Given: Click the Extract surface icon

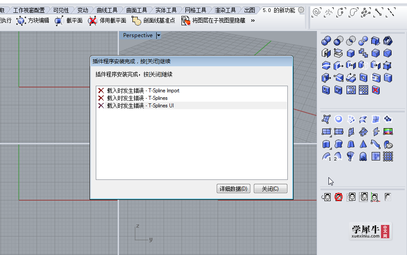Looking at the screenshot, I should point(338,53).
